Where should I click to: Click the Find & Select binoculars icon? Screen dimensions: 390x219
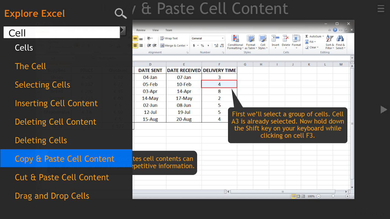point(340,42)
